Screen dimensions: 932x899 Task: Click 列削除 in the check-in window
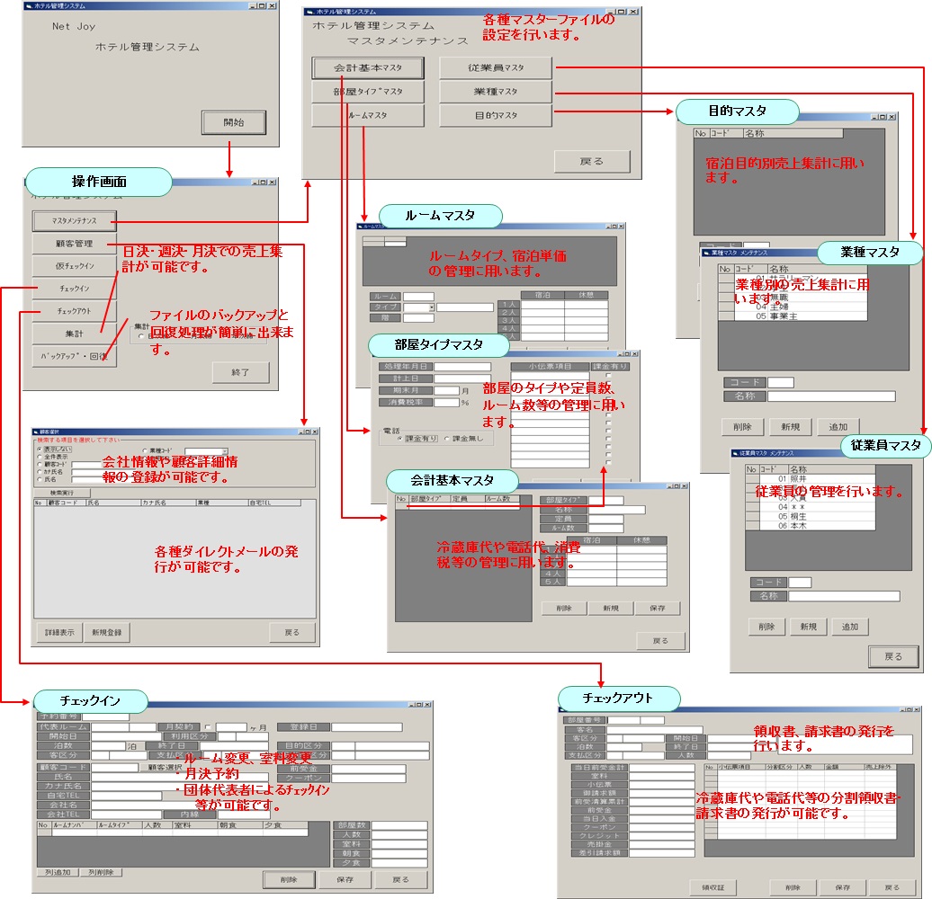pyautogui.click(x=101, y=872)
